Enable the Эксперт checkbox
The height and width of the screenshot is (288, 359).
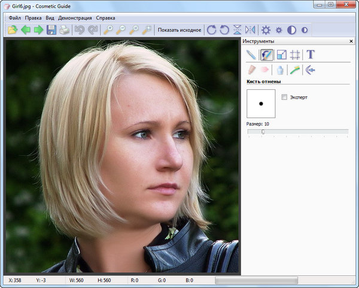284,97
